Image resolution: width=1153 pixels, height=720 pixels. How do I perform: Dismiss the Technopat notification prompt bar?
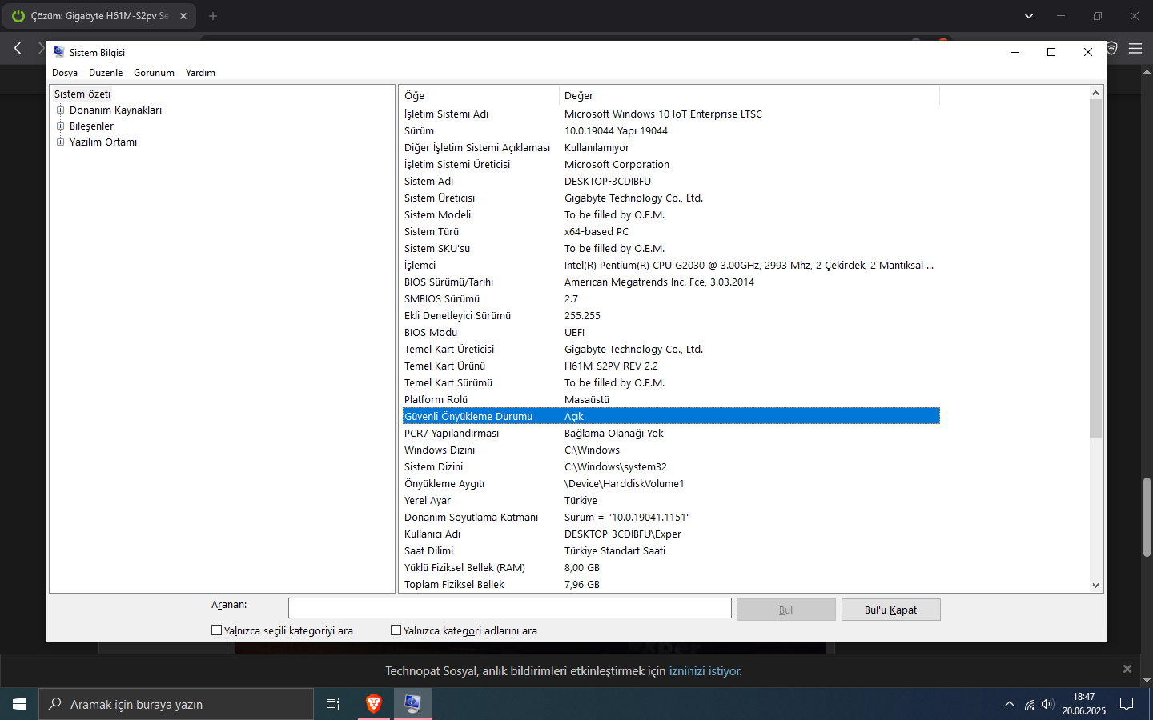tap(1127, 669)
